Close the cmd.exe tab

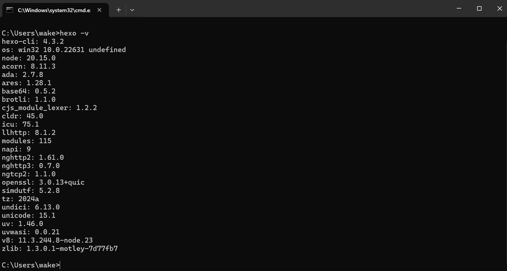99,10
